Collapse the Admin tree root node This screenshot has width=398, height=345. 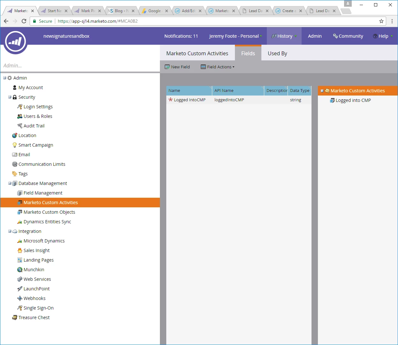click(5, 78)
